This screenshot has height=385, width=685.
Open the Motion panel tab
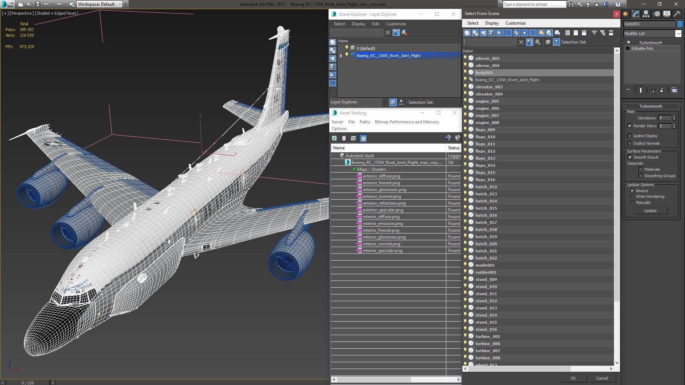tap(656, 14)
